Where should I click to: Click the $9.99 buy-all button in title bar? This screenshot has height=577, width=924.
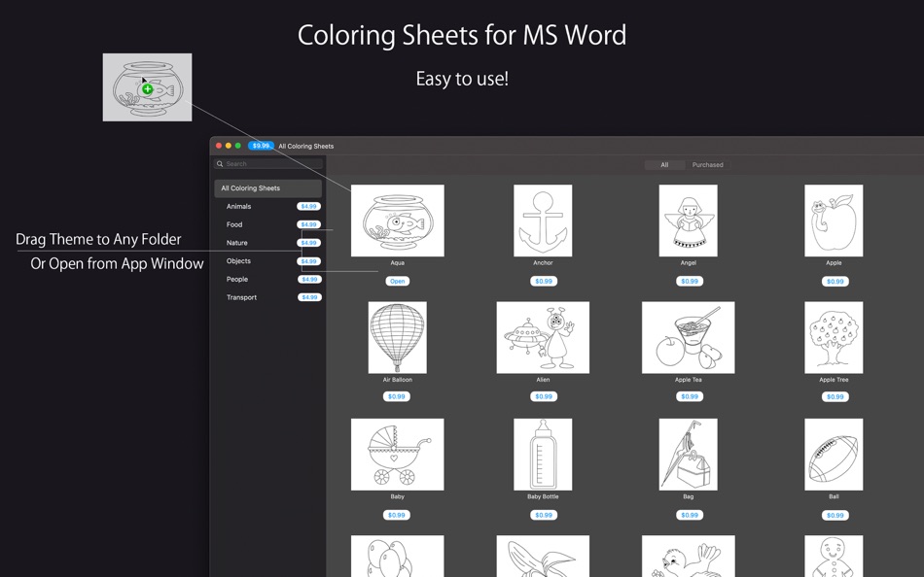point(261,146)
